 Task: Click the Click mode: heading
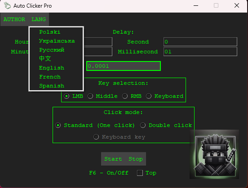pyautogui.click(x=124, y=112)
